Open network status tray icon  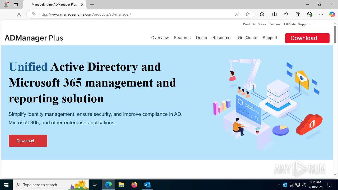298,185
